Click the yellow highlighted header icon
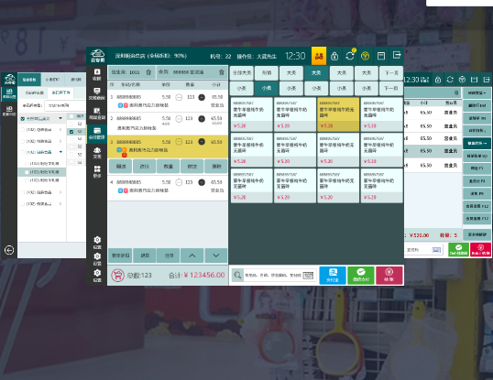 319,56
